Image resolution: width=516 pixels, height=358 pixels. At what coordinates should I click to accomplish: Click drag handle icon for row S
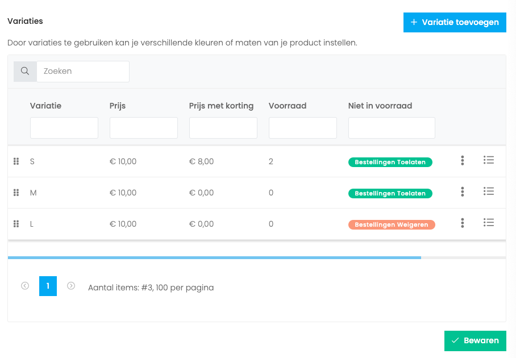tap(16, 161)
